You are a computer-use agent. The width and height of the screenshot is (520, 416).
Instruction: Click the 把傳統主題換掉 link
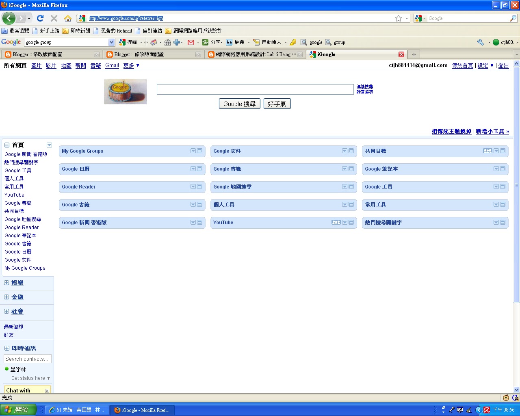(x=452, y=131)
